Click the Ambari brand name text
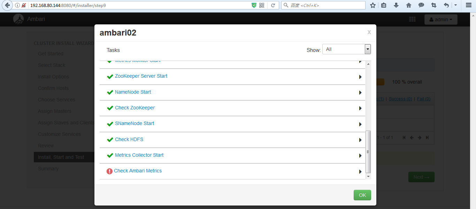Image resolution: width=476 pixels, height=209 pixels. click(36, 19)
